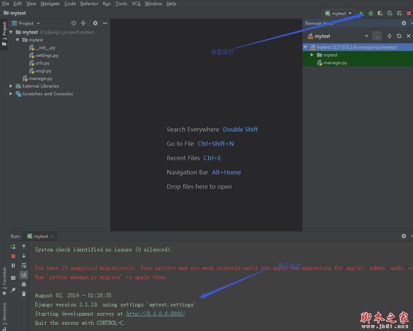Click mytest breadcrumb in navigation bar
Viewport: 413px width, 331px height.
(x=15, y=13)
